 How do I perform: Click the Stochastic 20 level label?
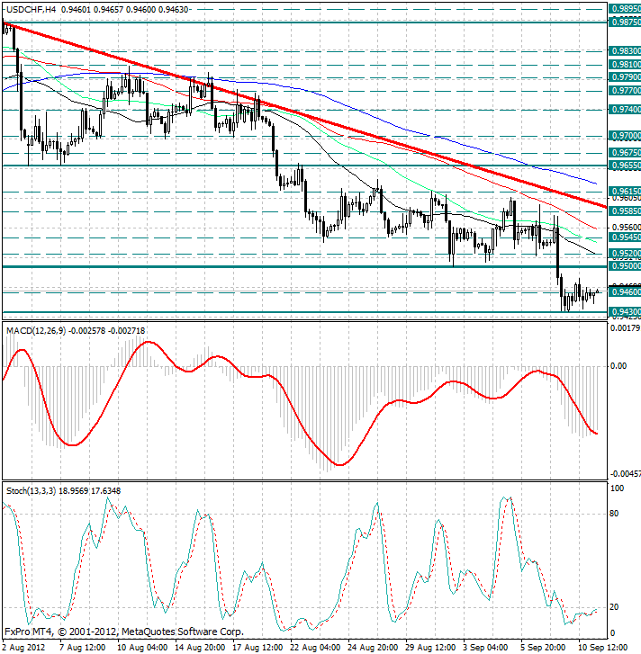(x=614, y=607)
